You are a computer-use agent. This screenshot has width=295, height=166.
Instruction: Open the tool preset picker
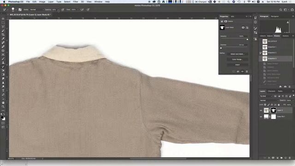click(x=5, y=10)
